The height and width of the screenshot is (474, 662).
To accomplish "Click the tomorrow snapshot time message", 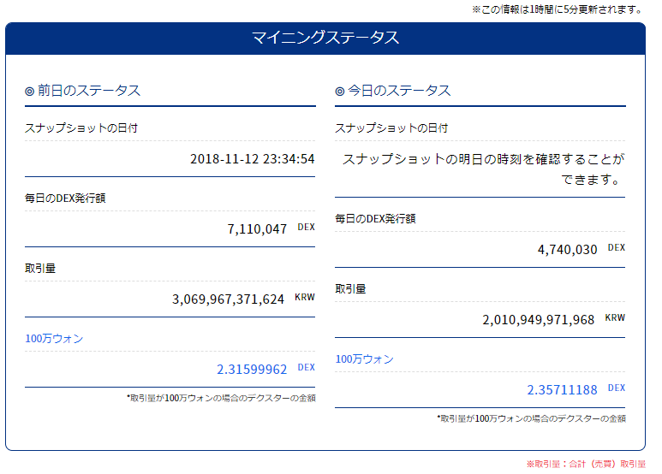I will (482, 169).
